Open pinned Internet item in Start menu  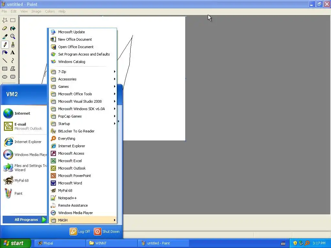[x=24, y=113]
